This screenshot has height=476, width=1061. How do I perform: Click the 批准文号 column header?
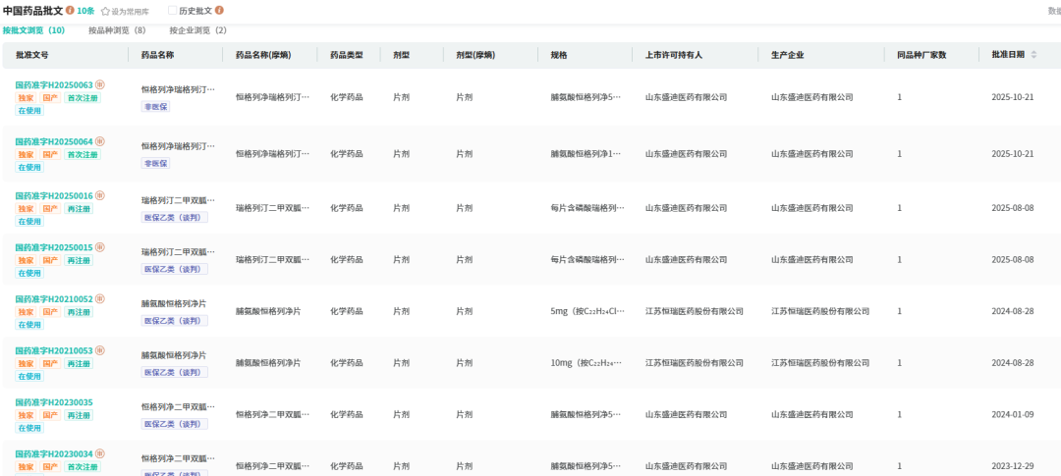click(x=31, y=55)
